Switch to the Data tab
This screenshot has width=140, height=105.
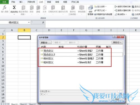tap(49, 2)
